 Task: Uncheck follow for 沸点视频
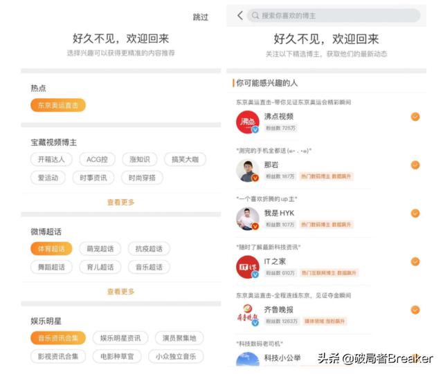[415, 117]
